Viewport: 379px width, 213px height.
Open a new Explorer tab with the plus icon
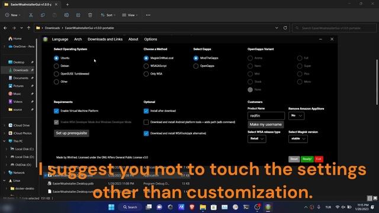68,4
